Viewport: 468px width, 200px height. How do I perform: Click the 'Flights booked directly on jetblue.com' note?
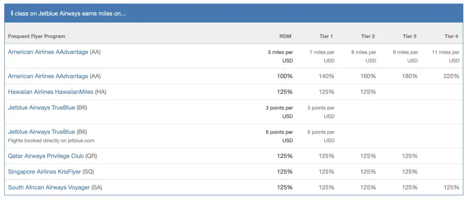pyautogui.click(x=51, y=141)
